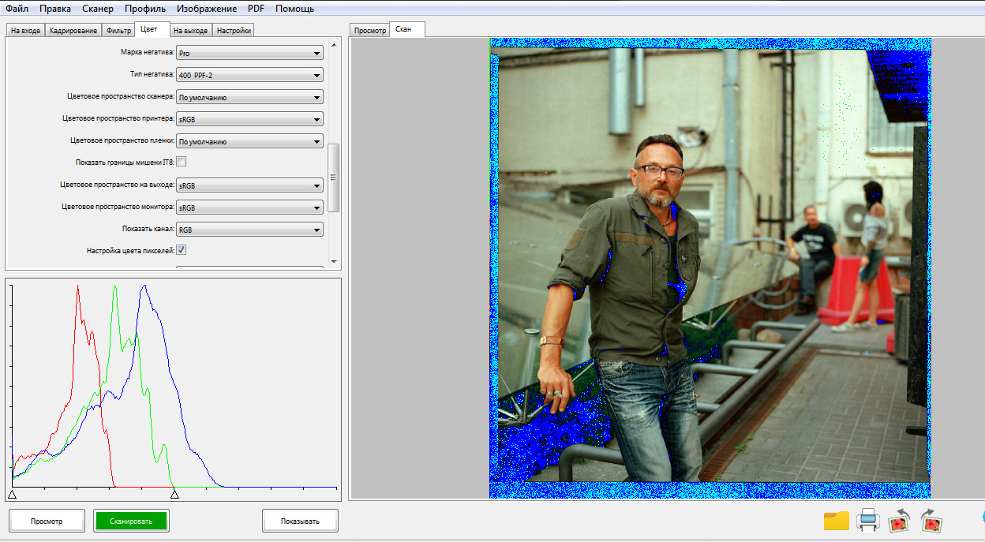The image size is (985, 542).
Task: Click the Показывать button
Action: coord(300,521)
